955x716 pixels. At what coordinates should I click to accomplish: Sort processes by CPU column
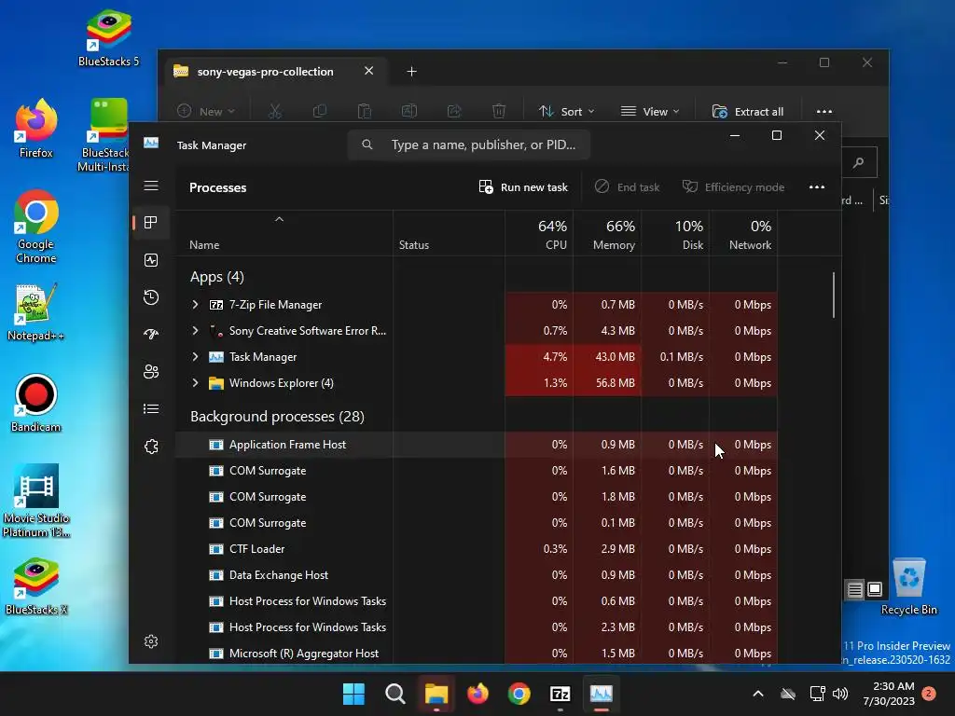point(540,235)
